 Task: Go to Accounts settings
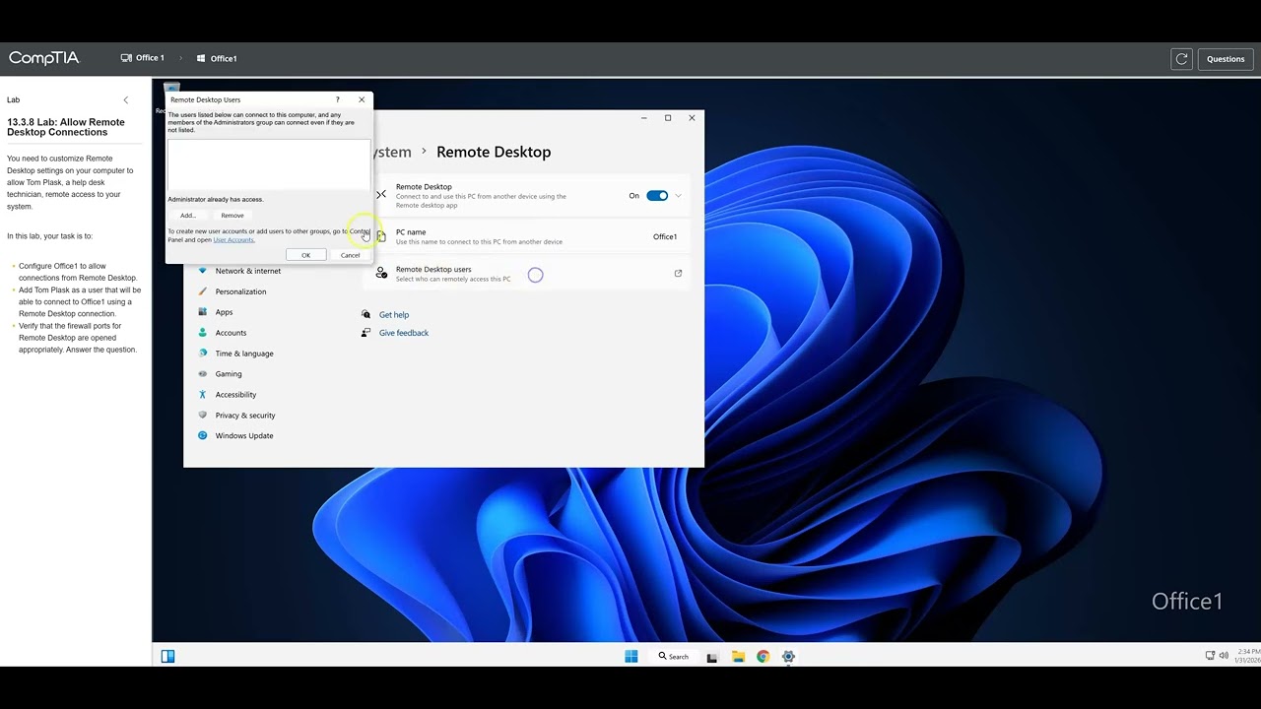231,333
